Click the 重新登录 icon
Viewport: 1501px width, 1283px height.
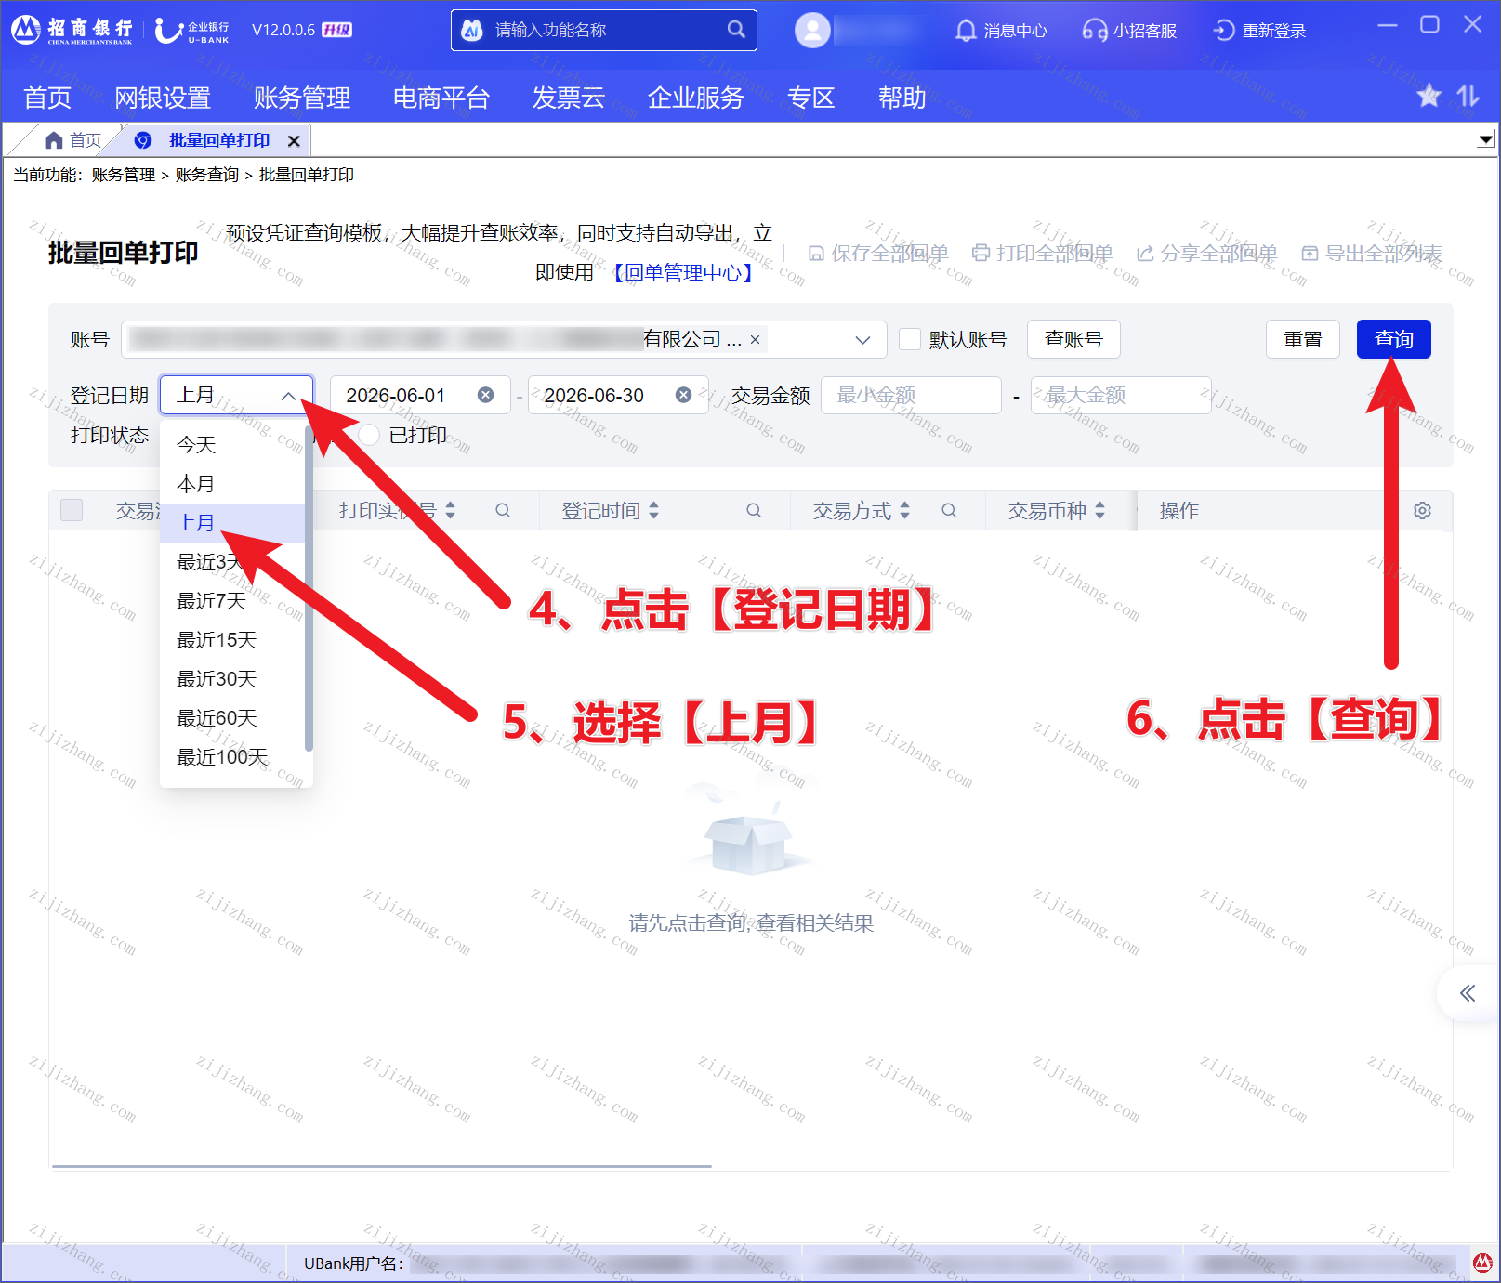1224,31
